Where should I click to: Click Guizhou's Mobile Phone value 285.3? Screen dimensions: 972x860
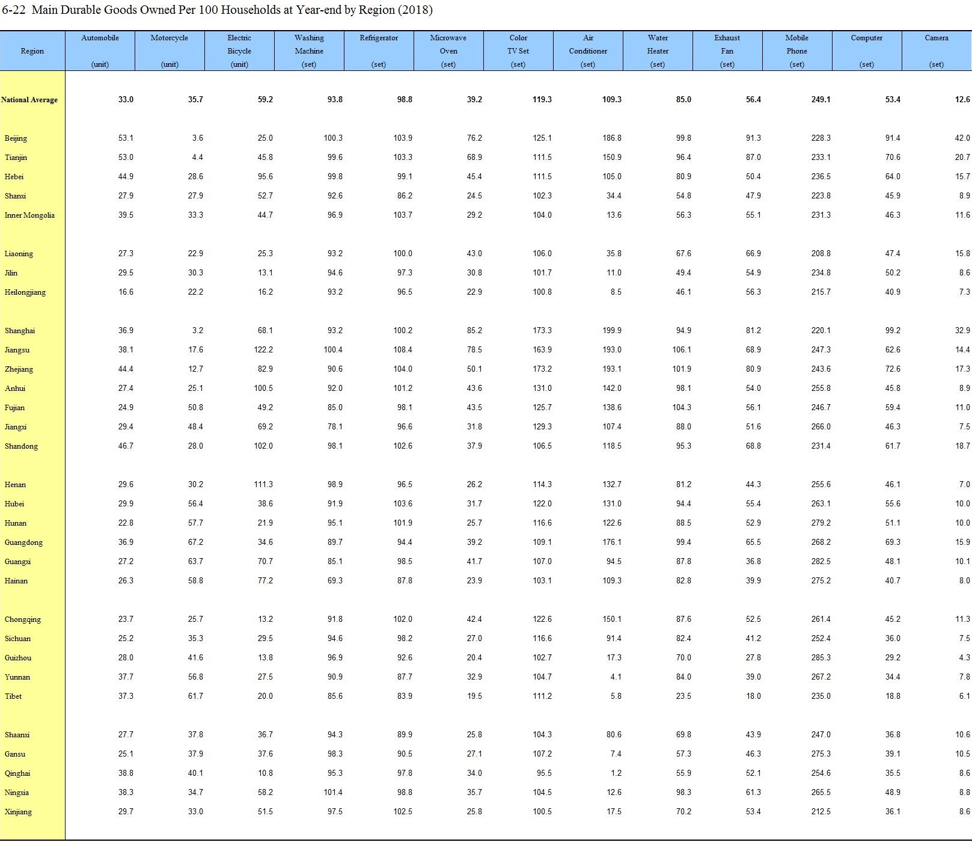821,658
